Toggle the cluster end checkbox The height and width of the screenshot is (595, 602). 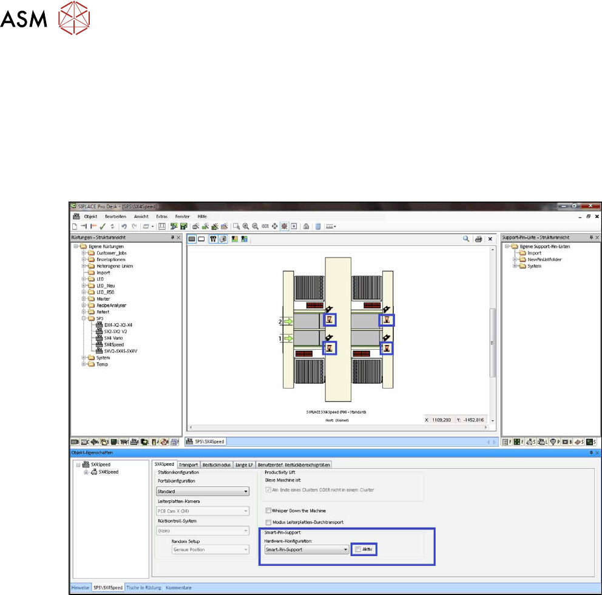pos(268,490)
